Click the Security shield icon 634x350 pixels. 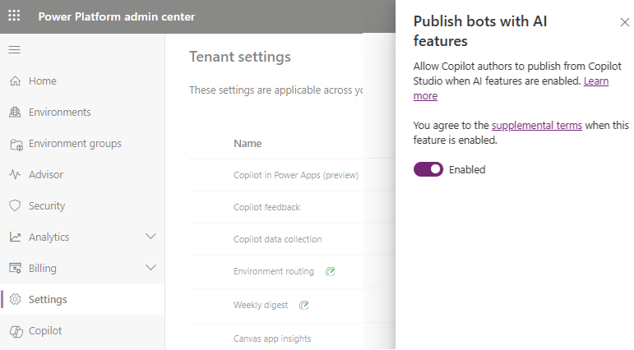15,206
